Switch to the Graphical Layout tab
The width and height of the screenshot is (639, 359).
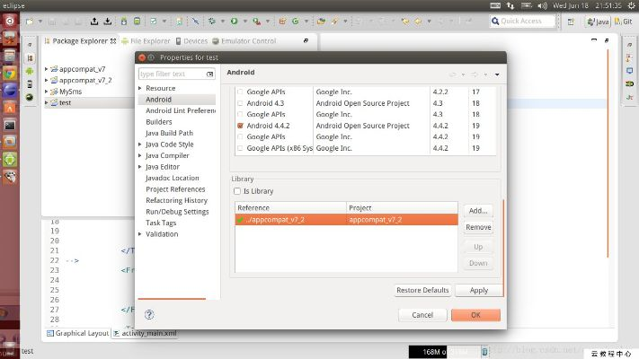[x=81, y=333]
